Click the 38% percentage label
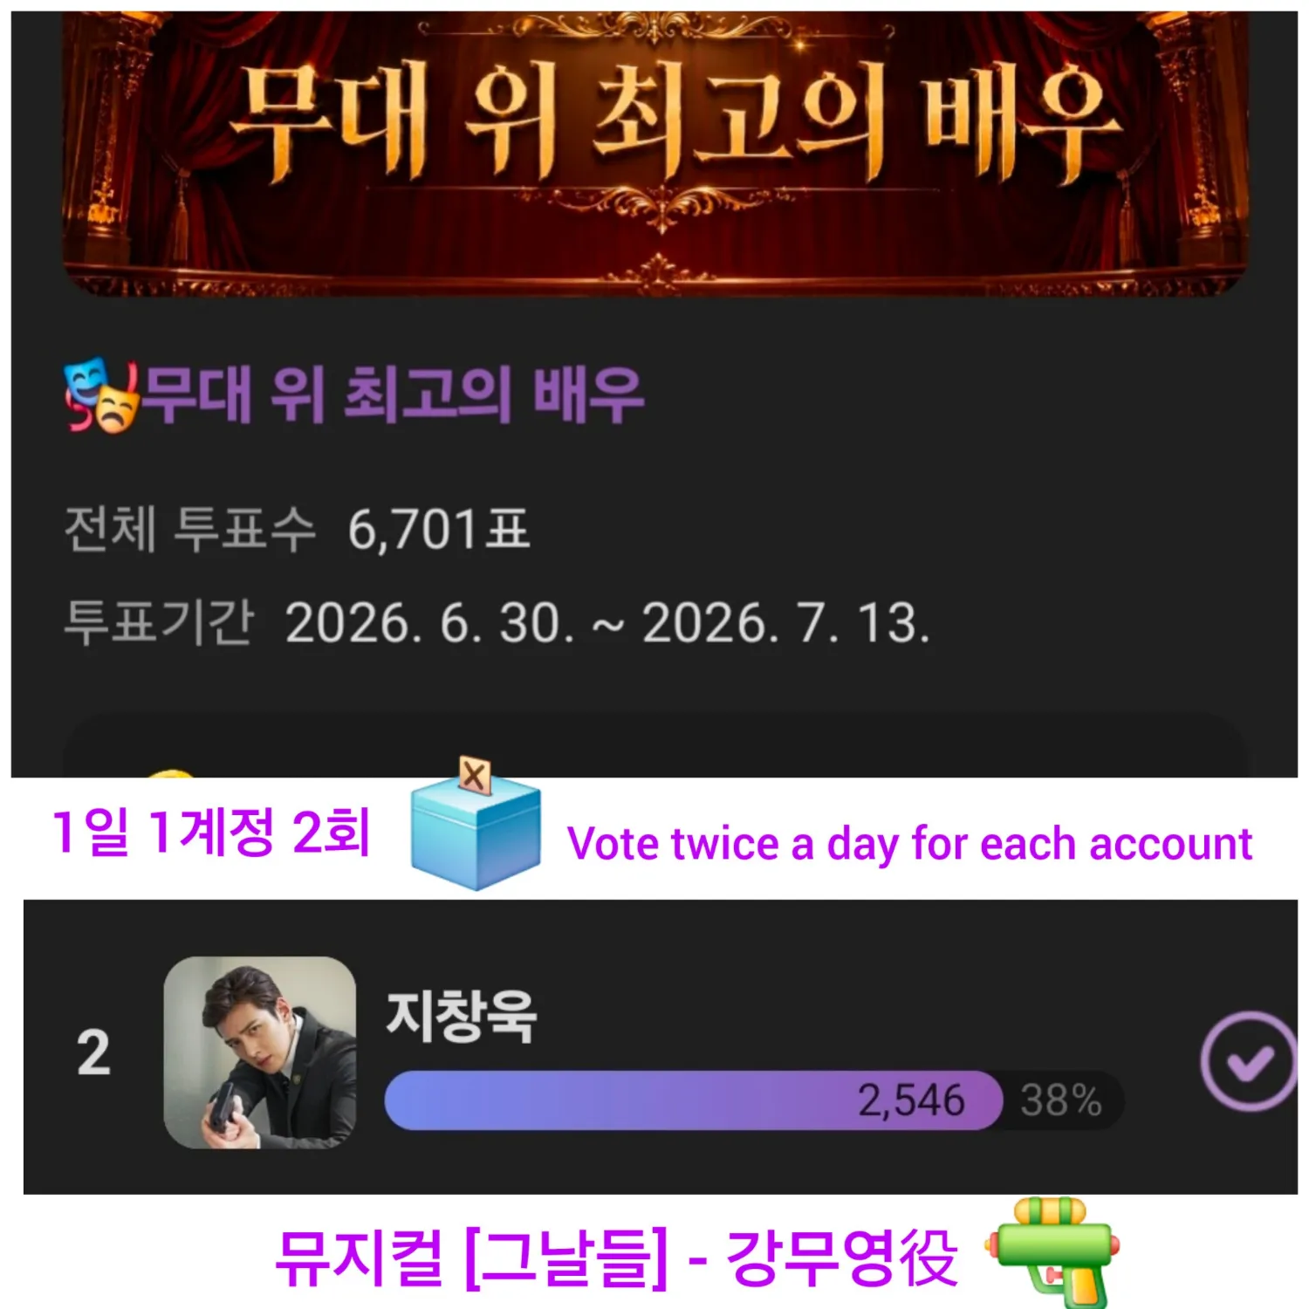 click(1061, 1100)
